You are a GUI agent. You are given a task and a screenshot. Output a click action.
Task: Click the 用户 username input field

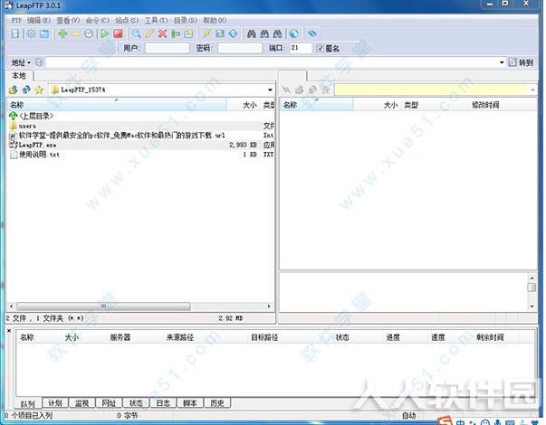click(168, 48)
